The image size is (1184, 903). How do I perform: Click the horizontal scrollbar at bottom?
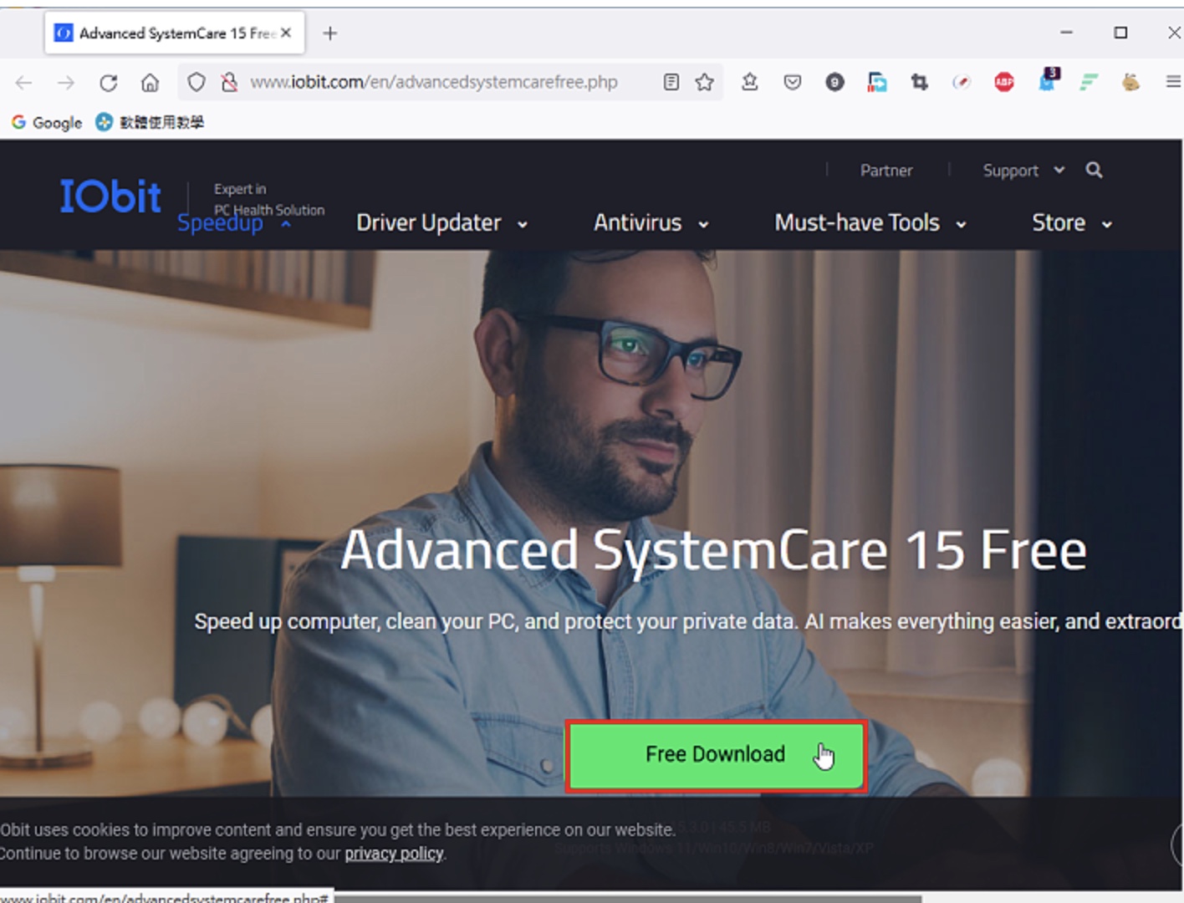pos(627,899)
